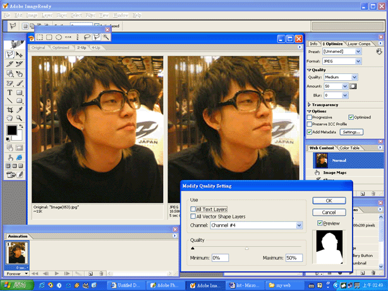Open the Slices menu
Viewport: 388px width, 291px height.
tap(61, 15)
